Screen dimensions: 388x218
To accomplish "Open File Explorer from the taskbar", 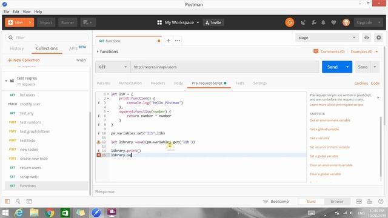I will click(x=34, y=213).
